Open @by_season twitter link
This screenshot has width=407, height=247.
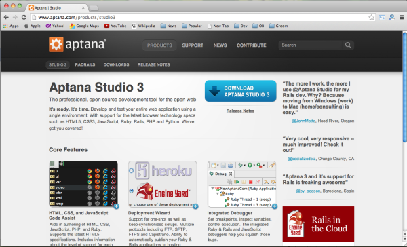point(308,191)
